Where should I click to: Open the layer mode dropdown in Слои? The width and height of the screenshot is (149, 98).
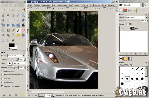(136, 18)
